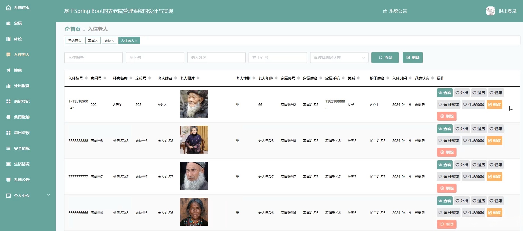Click 每日餐饮 for the A老人 row
Screen dimensions: 523x231
(449, 104)
